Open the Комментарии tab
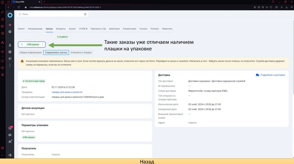The height and width of the screenshot is (164, 294). pyautogui.click(x=129, y=29)
